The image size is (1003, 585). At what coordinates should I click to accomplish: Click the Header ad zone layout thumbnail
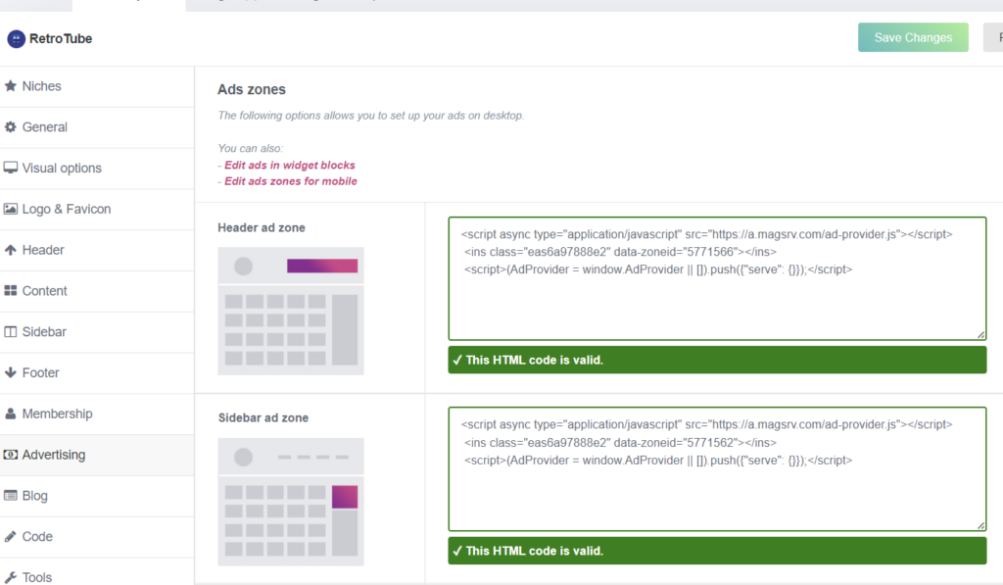[x=290, y=311]
